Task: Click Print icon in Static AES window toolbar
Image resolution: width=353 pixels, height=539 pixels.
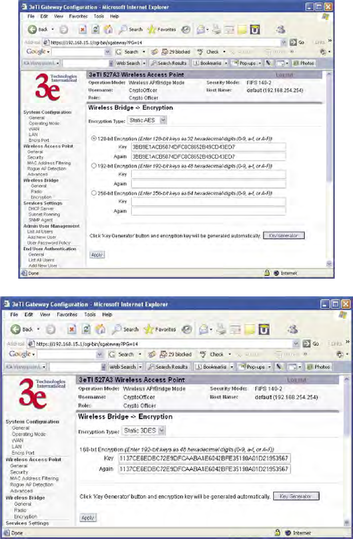Action: point(216,30)
